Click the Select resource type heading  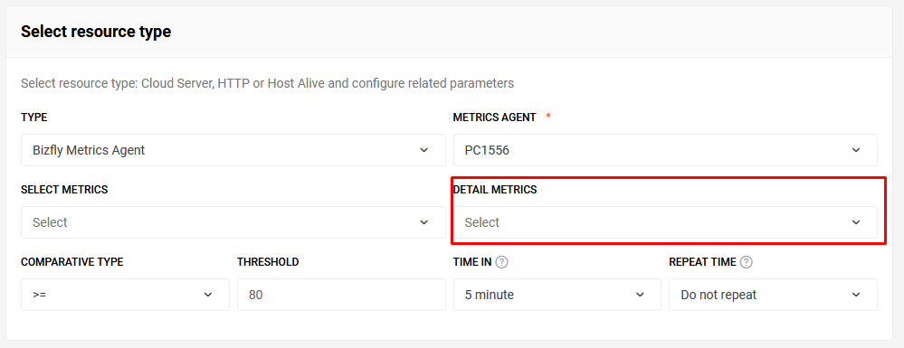96,32
